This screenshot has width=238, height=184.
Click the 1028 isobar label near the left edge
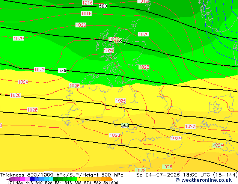coord(32,110)
